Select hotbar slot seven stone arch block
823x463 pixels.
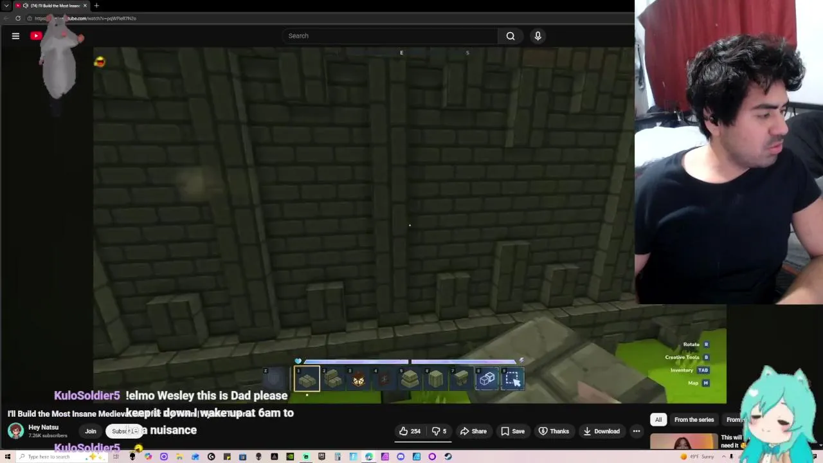click(461, 379)
